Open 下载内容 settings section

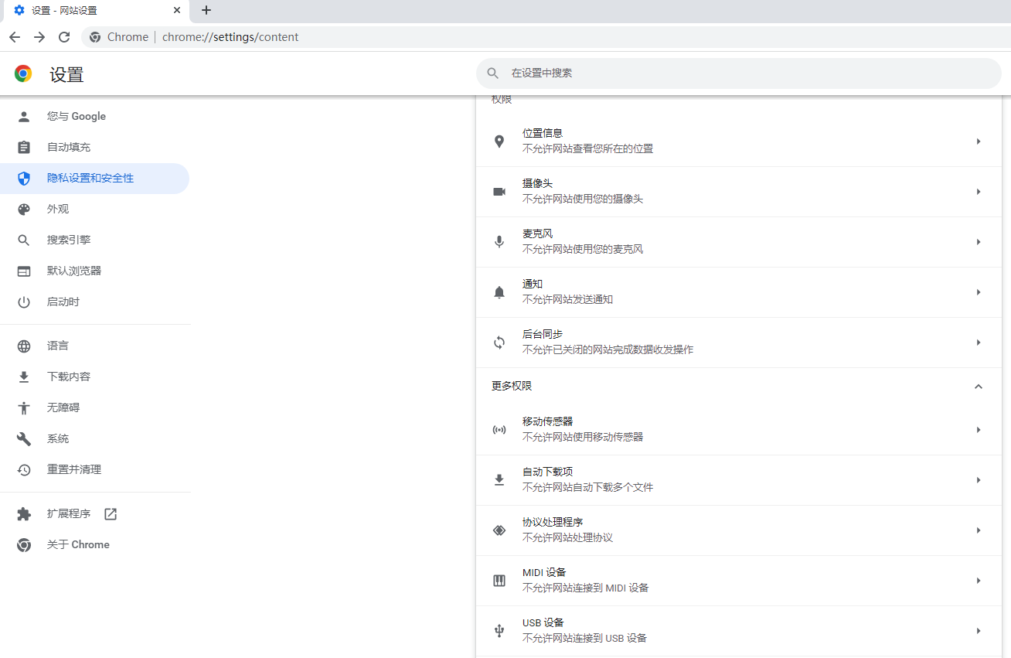click(69, 377)
